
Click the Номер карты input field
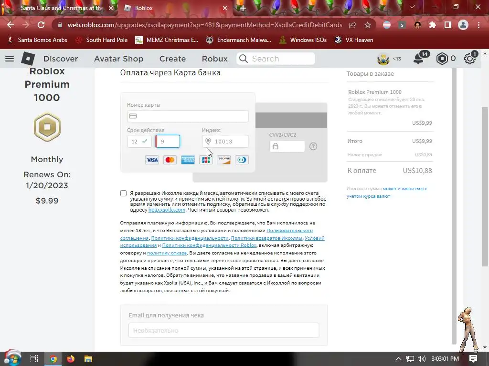(x=188, y=116)
